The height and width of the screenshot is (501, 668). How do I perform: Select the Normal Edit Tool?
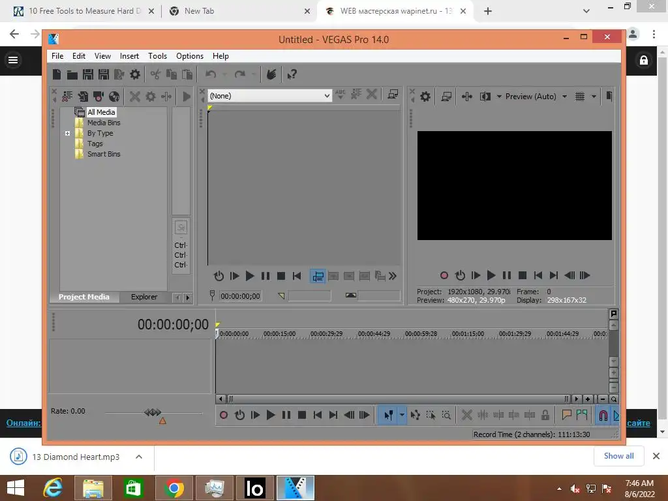pyautogui.click(x=388, y=415)
